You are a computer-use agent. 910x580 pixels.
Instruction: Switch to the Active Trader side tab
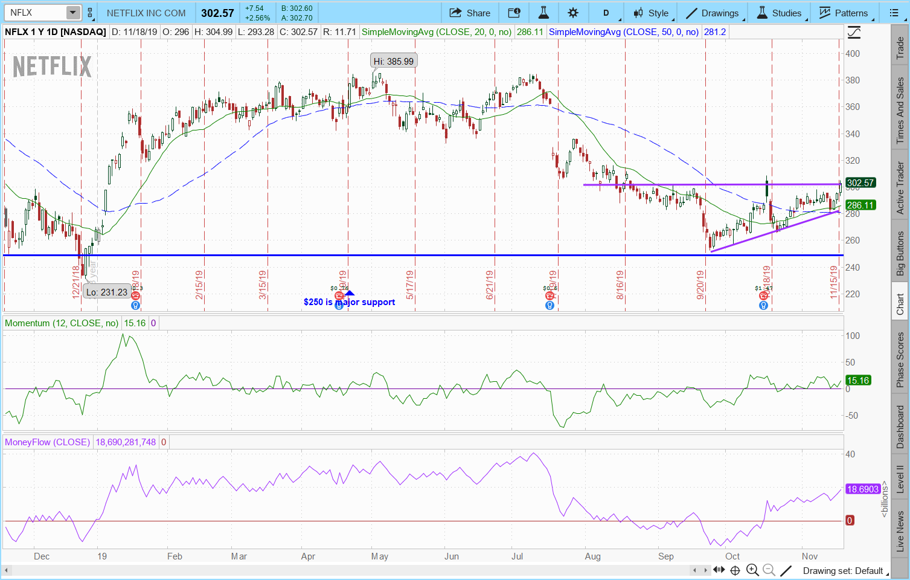point(900,188)
